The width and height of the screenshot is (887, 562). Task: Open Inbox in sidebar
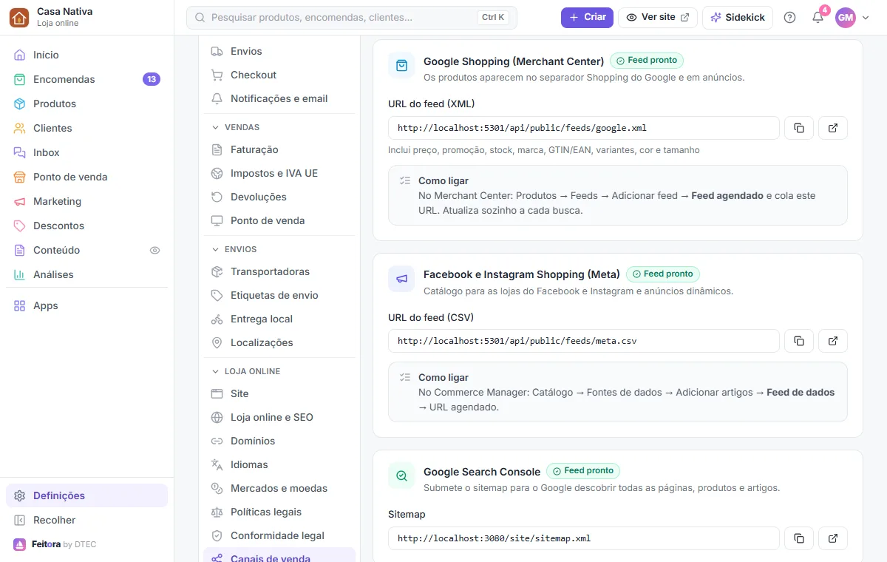coord(86,152)
